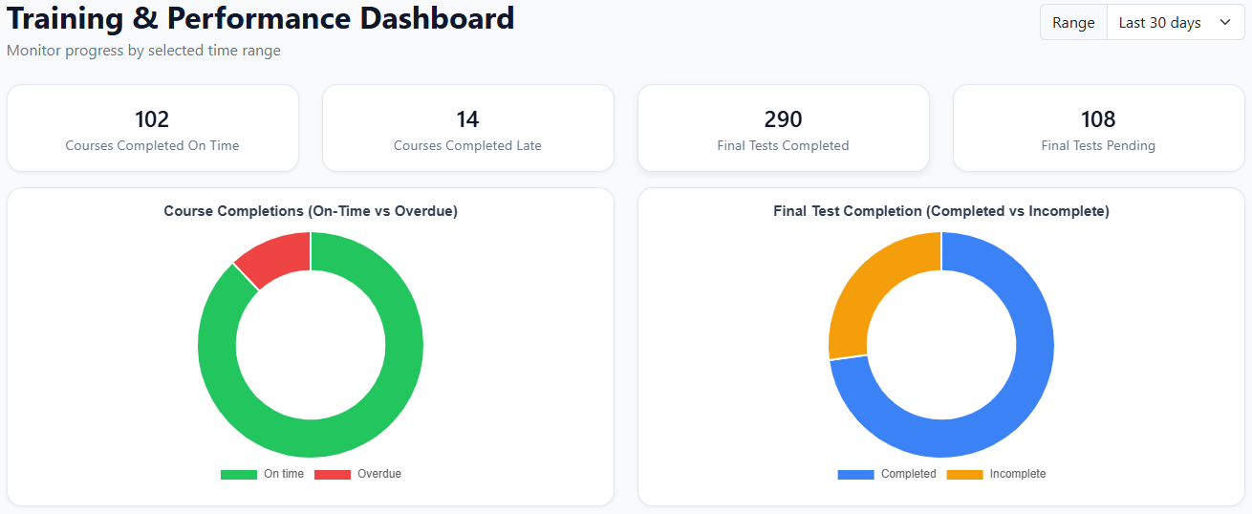
Task: Select the Courses Completed On Time card
Action: pyautogui.click(x=152, y=128)
